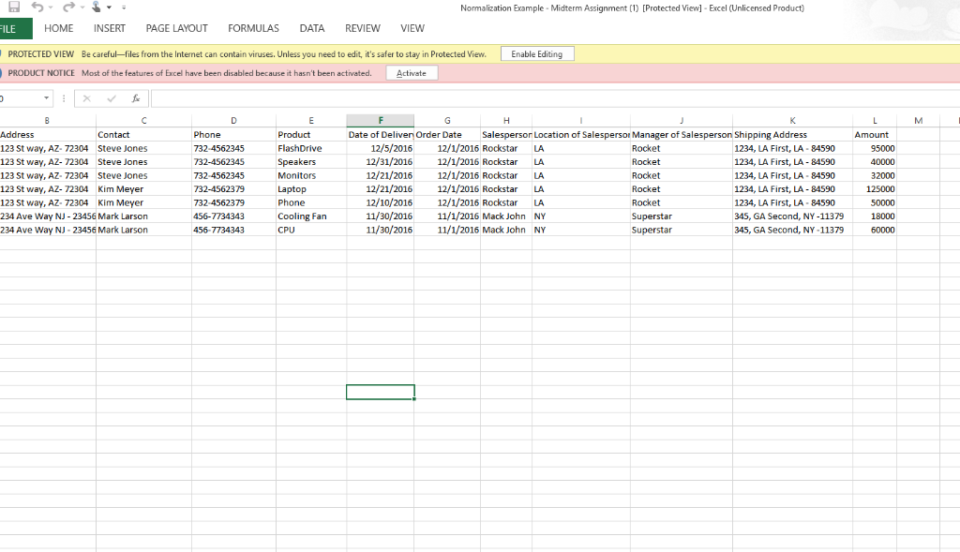
Task: Select column D header
Action: (233, 121)
